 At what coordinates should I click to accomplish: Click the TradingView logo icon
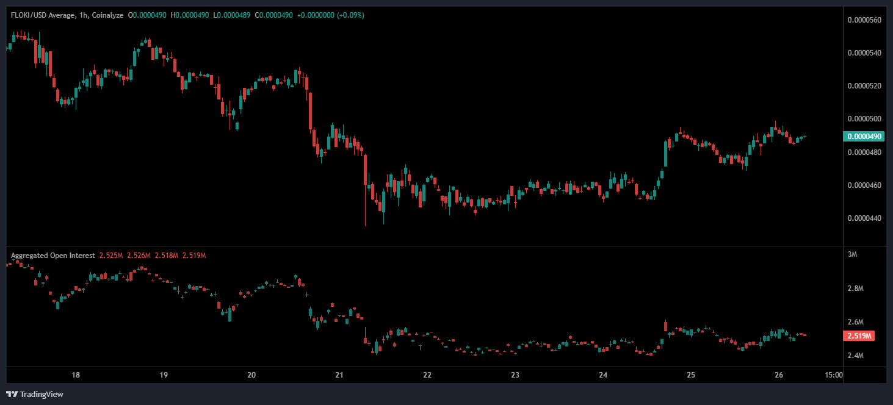point(12,394)
